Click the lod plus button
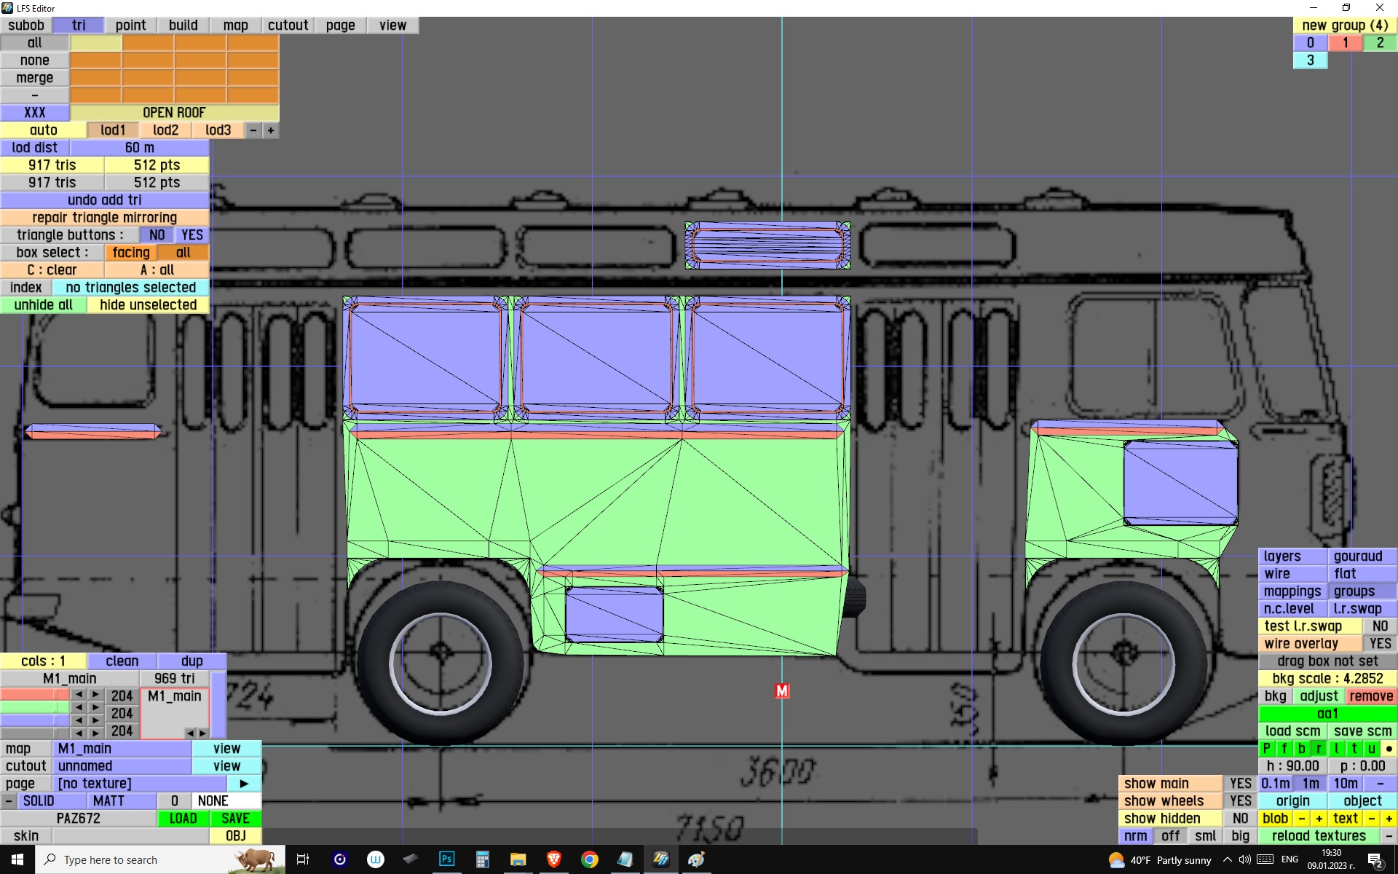 click(271, 130)
